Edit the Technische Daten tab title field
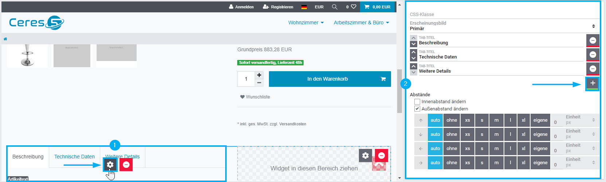Viewport: 606px width, 182px height. click(x=501, y=55)
